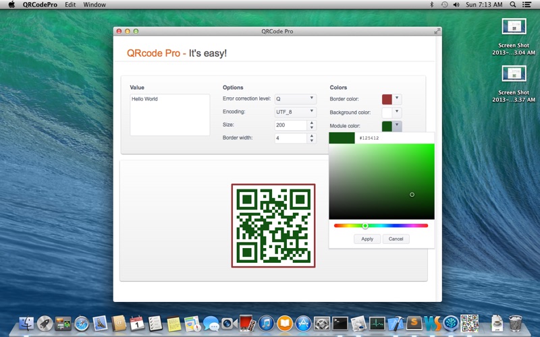Open App Store icon in dock
This screenshot has width=540, height=337.
[x=303, y=324]
